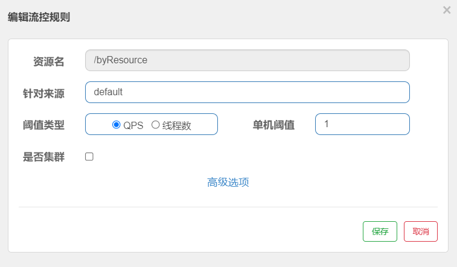The height and width of the screenshot is (267, 457).
Task: Select the 线程数 radio option
Action: point(155,125)
